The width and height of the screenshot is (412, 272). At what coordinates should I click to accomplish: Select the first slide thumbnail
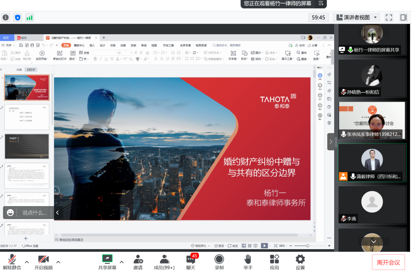pyautogui.click(x=27, y=87)
